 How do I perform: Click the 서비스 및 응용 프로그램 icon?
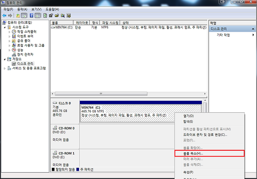pos(9,68)
